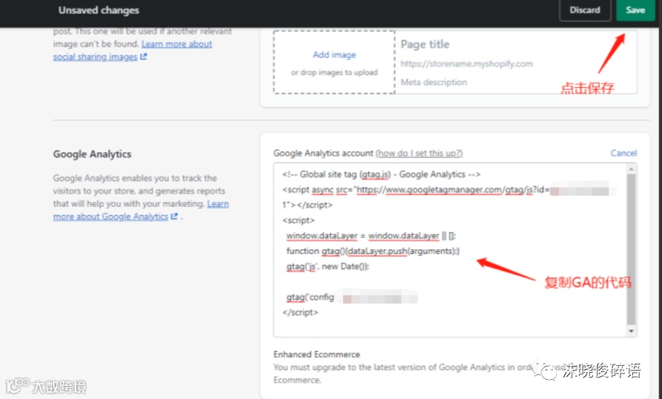The image size is (662, 399).
Task: Click the closing </script> line at the bottom
Action: point(300,313)
